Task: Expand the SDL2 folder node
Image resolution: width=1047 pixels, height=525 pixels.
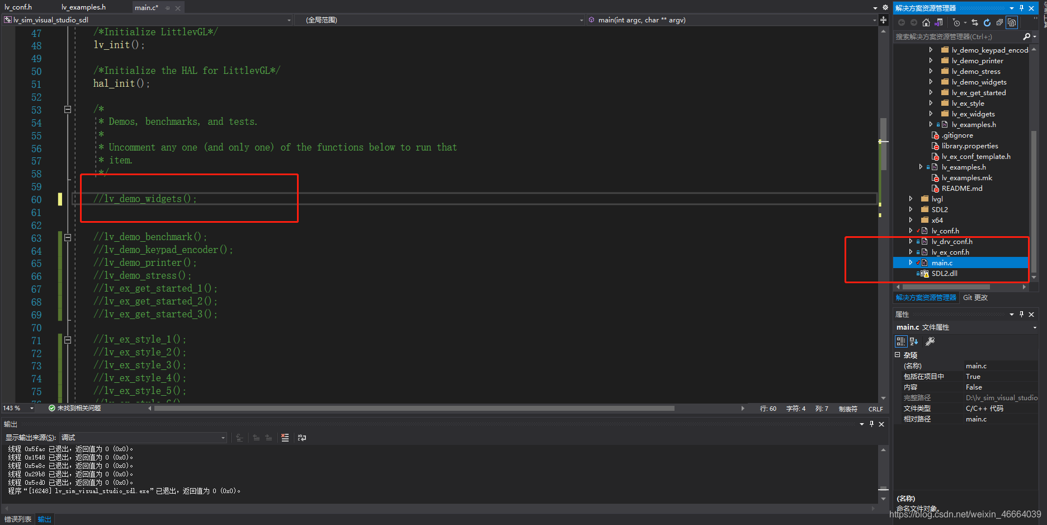Action: (911, 209)
